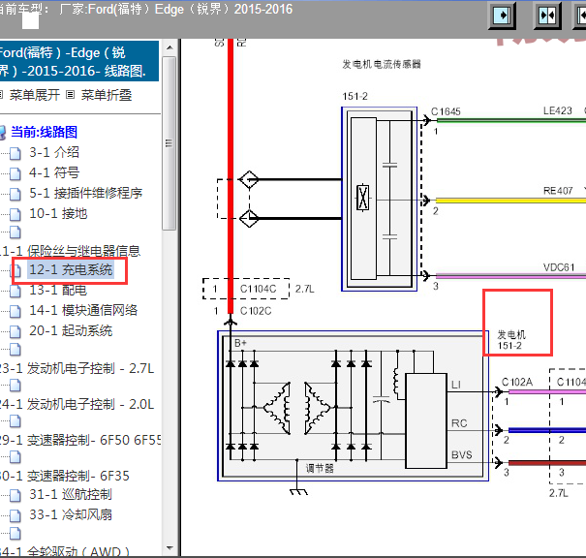
Task: Click the first page-fit toolbar icon
Action: [x=502, y=15]
